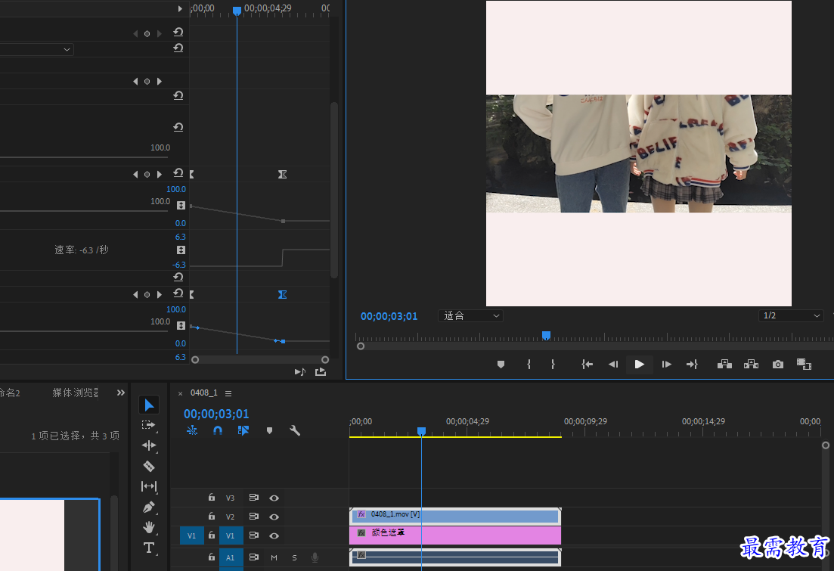Select the Slip tool
The height and width of the screenshot is (571, 834).
click(x=149, y=486)
